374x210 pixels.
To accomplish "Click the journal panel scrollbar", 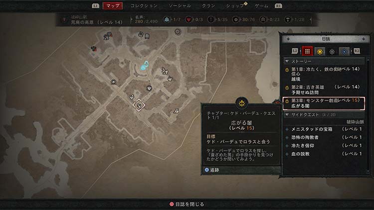I will tap(368, 115).
